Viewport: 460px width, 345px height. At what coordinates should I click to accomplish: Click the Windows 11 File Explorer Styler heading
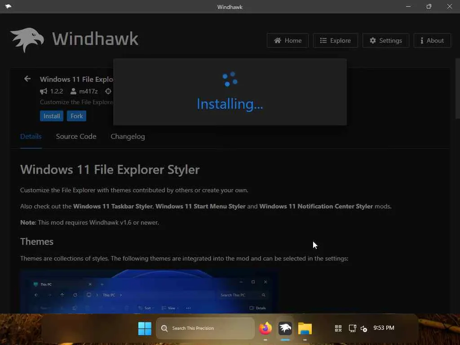pos(110,169)
